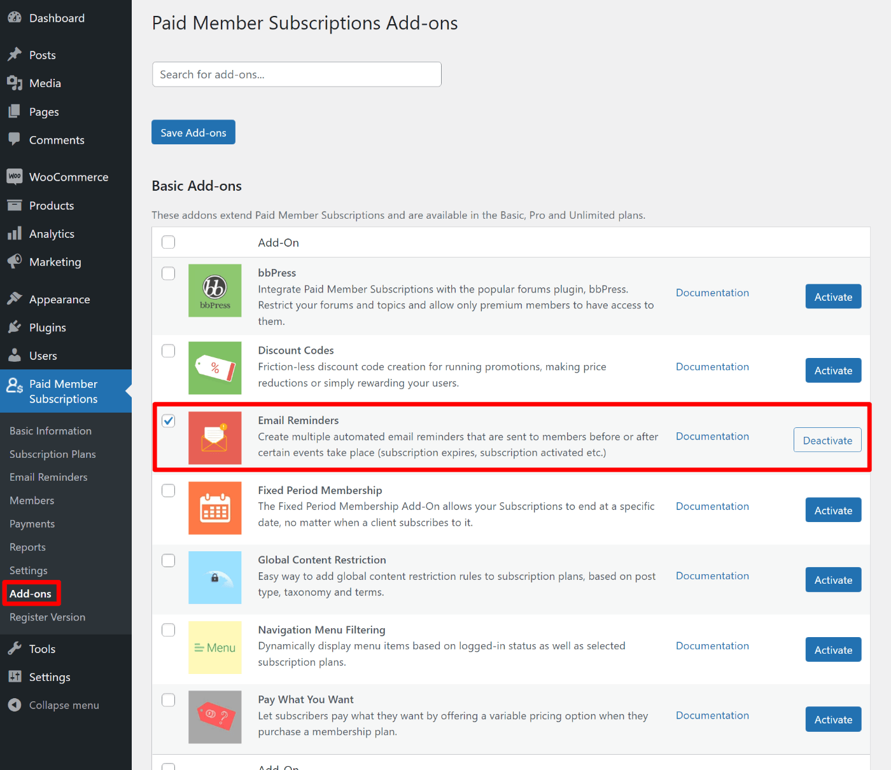Viewport: 891px width, 770px height.
Task: Open Discount Codes Documentation link
Action: coord(712,366)
